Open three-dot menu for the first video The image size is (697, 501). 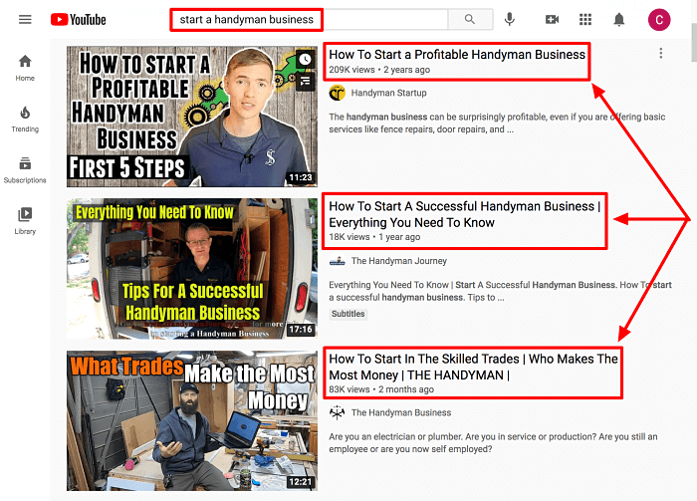coord(661,54)
